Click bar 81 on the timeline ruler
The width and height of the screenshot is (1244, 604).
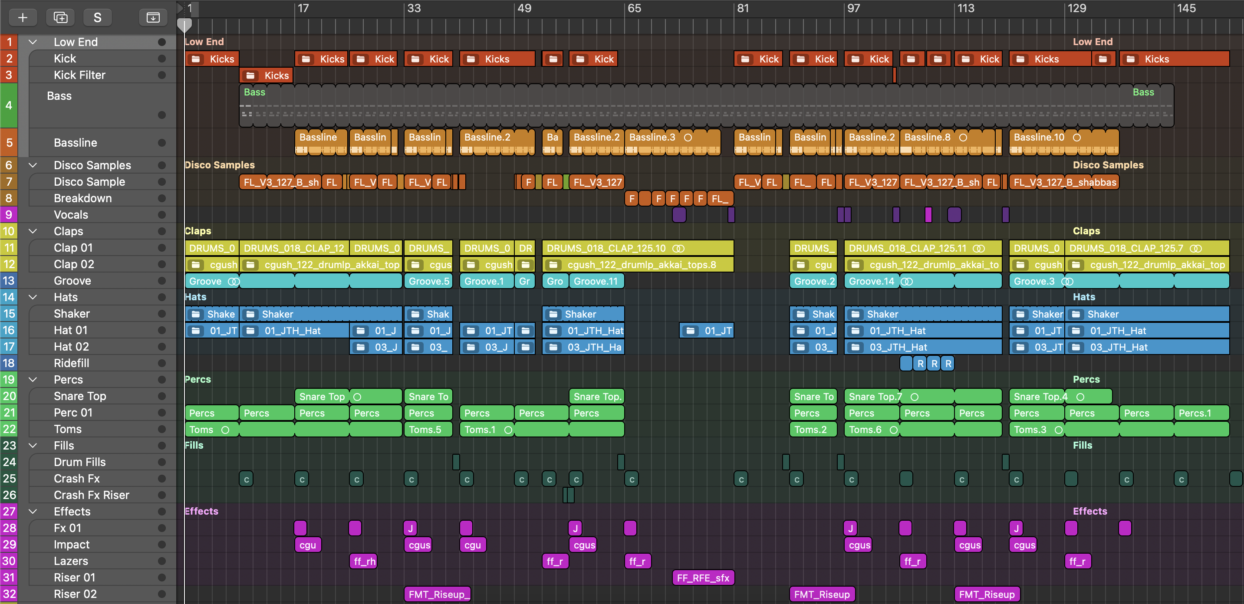(743, 8)
